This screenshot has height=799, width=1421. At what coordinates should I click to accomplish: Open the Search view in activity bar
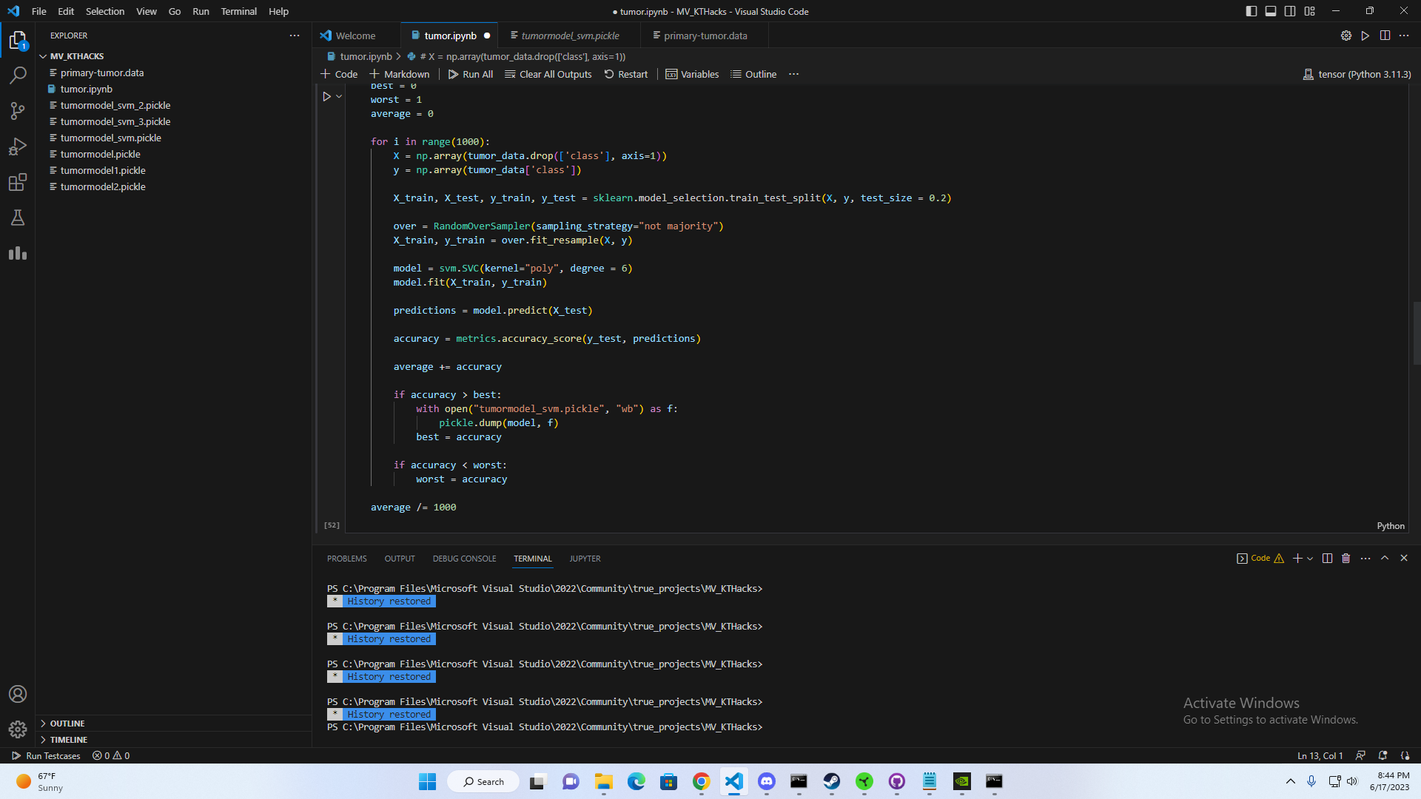pos(18,75)
